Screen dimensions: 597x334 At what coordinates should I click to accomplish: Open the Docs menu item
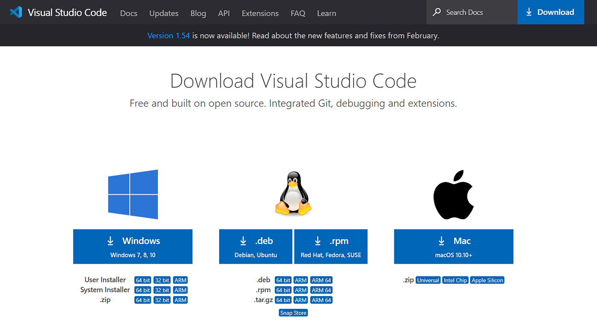pos(128,13)
